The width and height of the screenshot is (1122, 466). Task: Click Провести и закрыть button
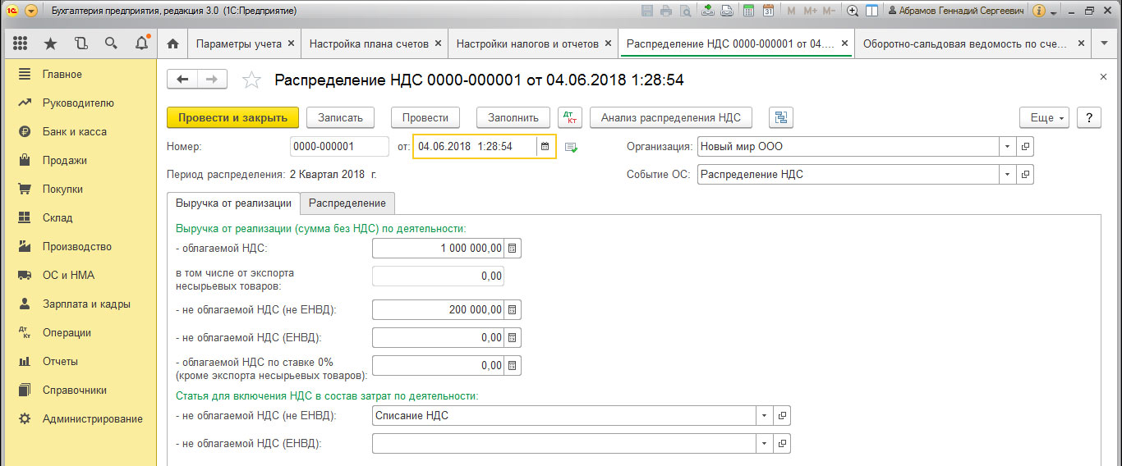pyautogui.click(x=233, y=118)
